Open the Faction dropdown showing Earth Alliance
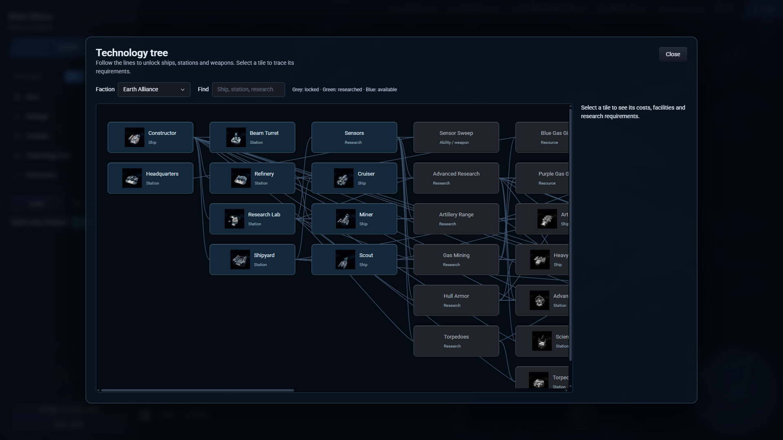Viewport: 783px width, 440px height. [154, 89]
